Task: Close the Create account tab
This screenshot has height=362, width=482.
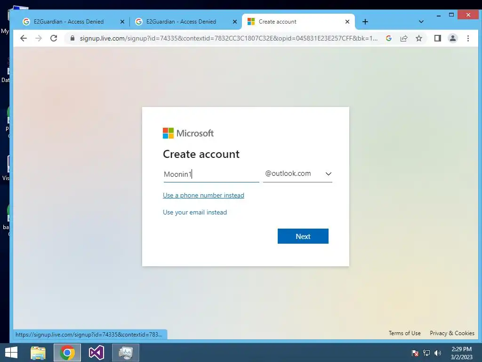Action: (347, 22)
